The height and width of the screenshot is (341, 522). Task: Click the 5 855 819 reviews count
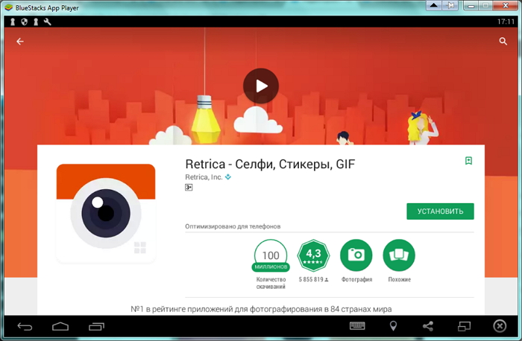pyautogui.click(x=313, y=279)
